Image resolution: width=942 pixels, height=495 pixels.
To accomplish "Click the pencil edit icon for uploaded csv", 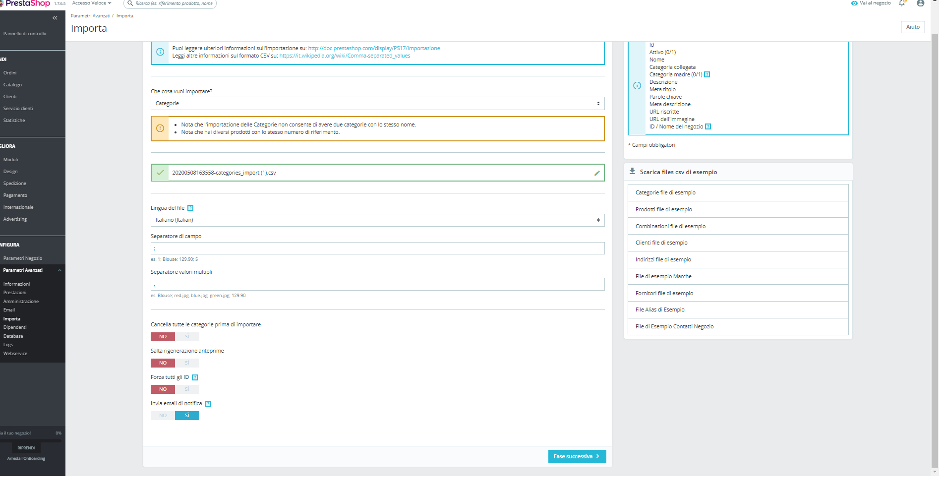I will pyautogui.click(x=597, y=173).
